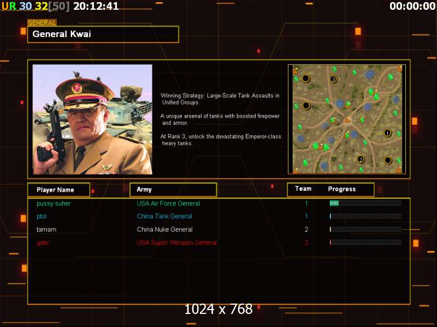Screen dimensions: 437x327
Task: Click the China Nuke General army entry
Action: 164,229
